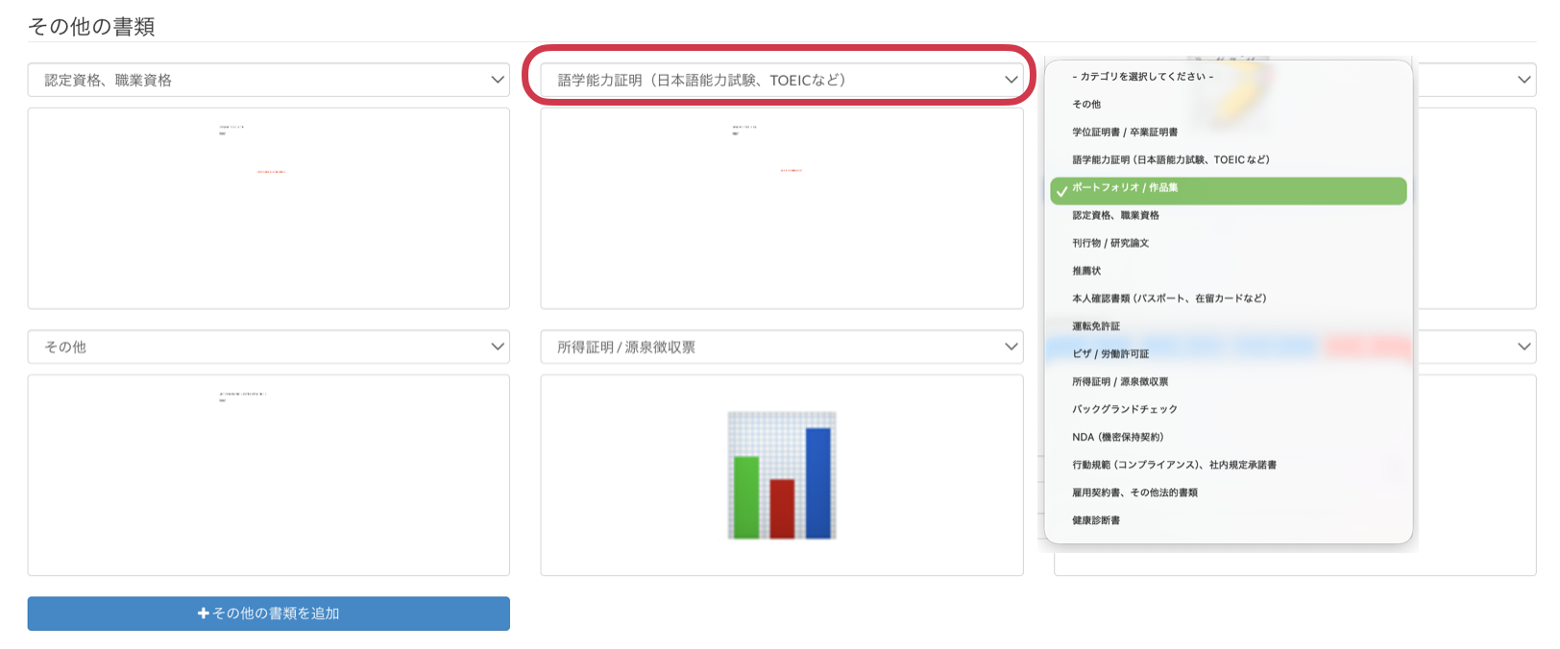Viewport: 1560px width, 649px height.
Task: Choose NDA (機密保持契約) option
Action: pyautogui.click(x=1117, y=438)
